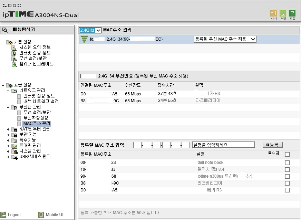301x220 pixels.
Task: Click the Logout link
Action: click(14, 215)
